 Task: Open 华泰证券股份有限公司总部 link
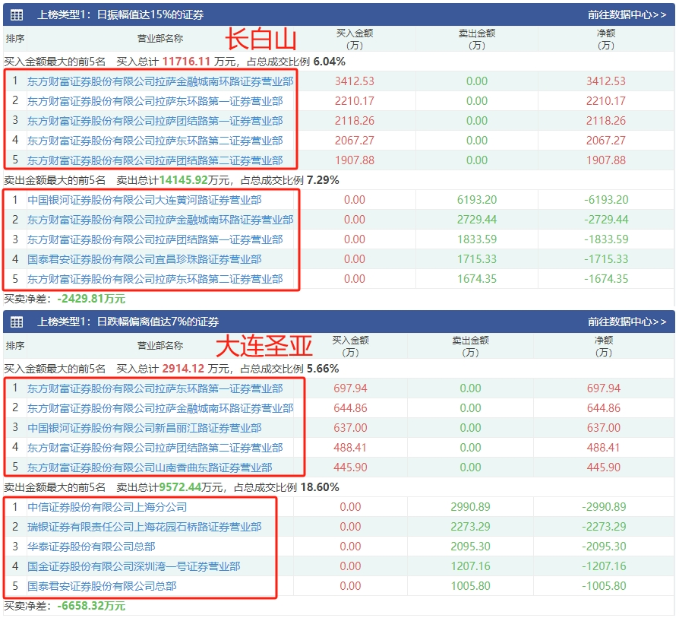click(x=91, y=547)
